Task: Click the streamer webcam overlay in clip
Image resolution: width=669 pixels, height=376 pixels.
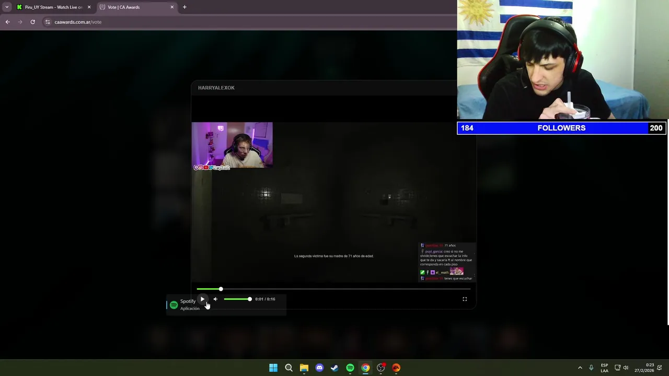Action: (232, 146)
